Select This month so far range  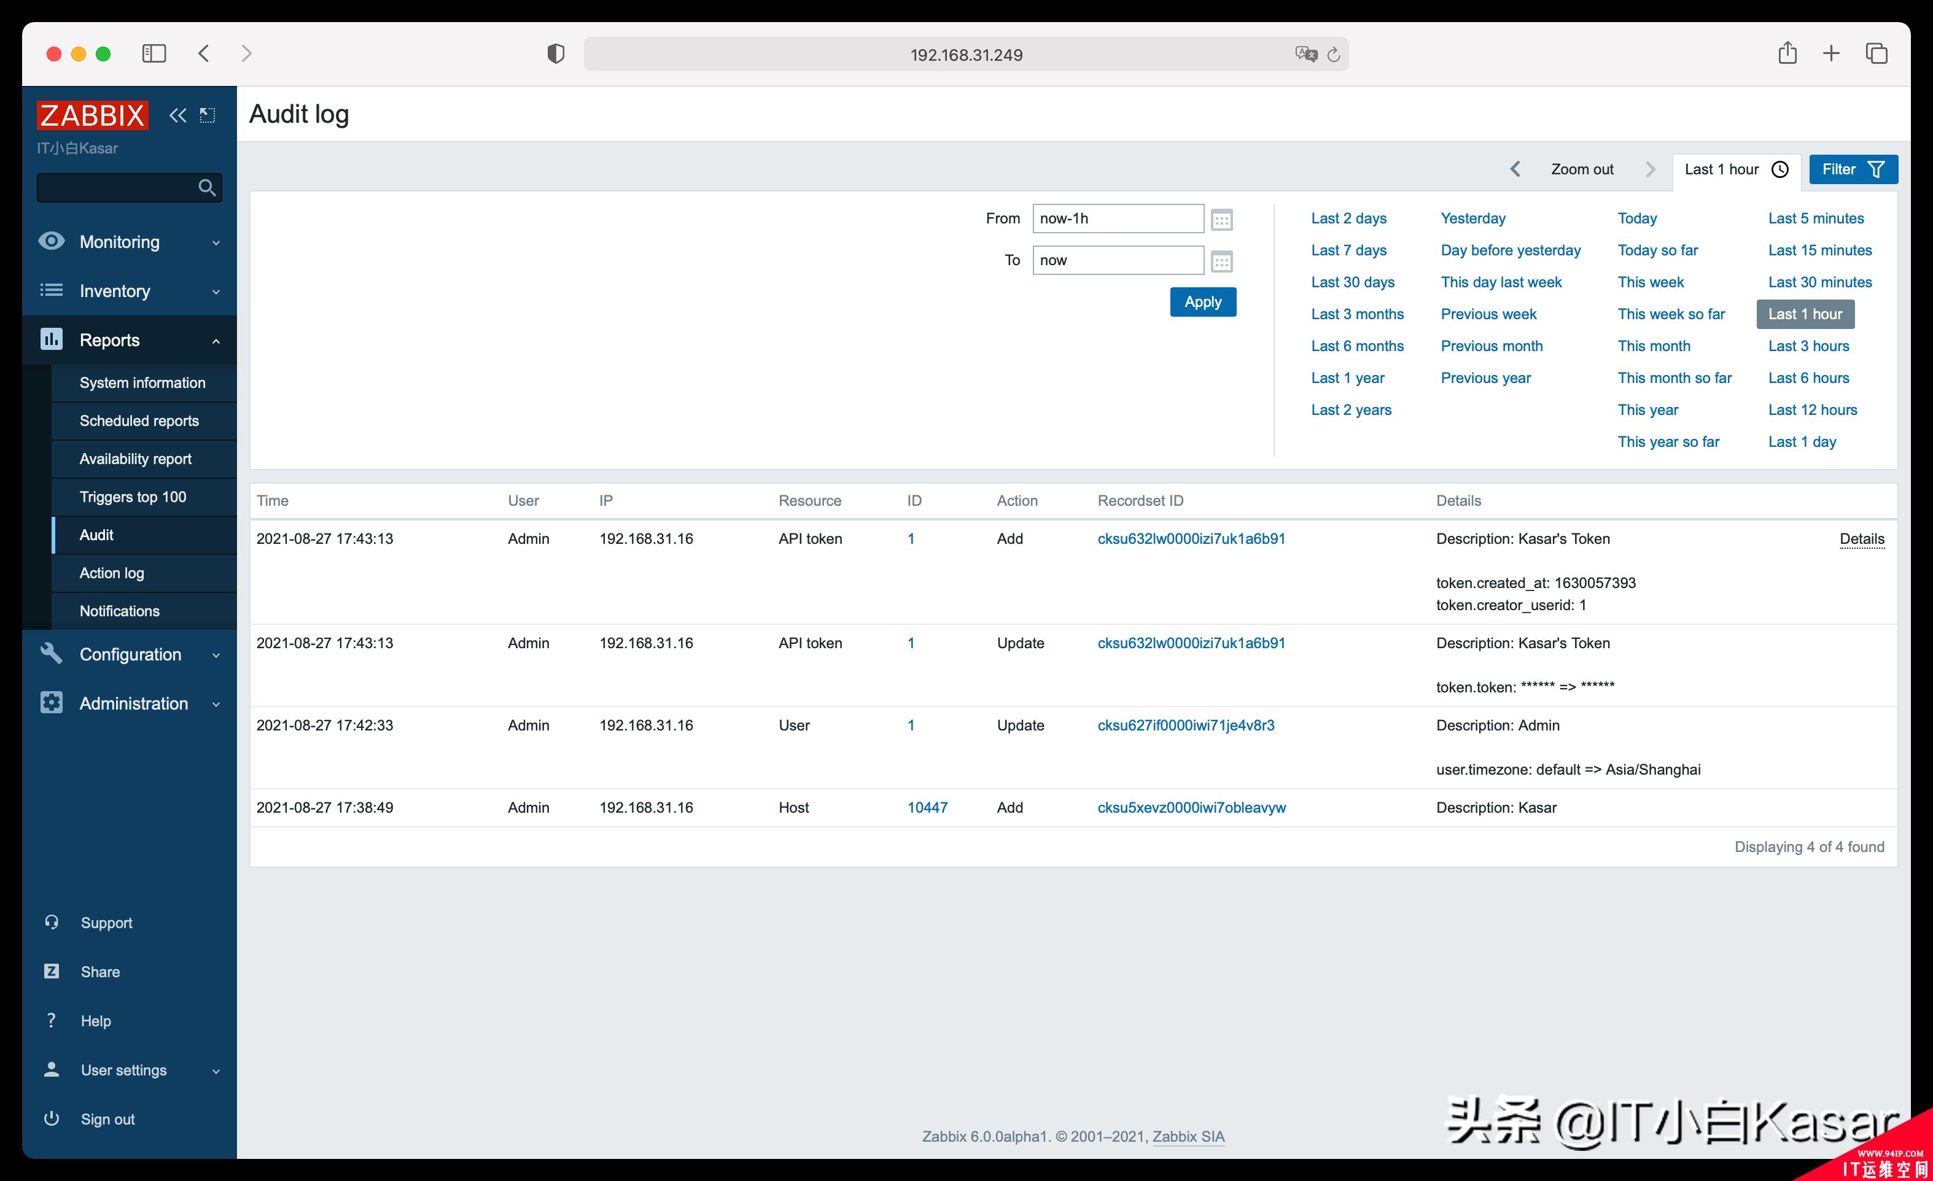(x=1674, y=378)
